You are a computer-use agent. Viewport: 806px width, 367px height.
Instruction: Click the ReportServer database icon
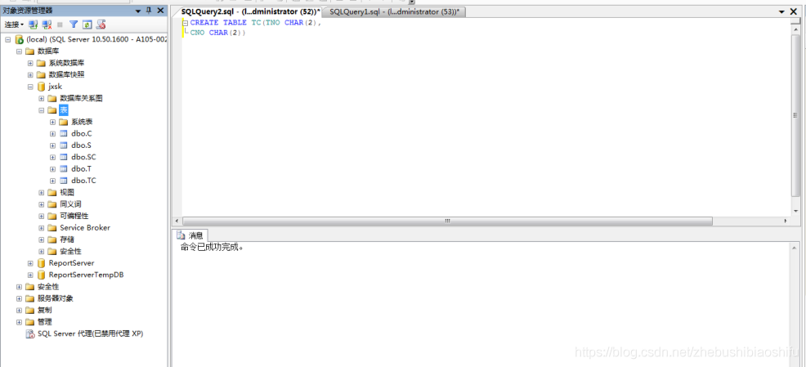(42, 263)
